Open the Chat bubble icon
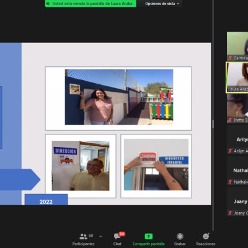The height and width of the screenshot is (248, 248). point(117,236)
